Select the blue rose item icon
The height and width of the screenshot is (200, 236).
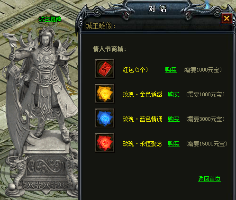[x=105, y=118]
